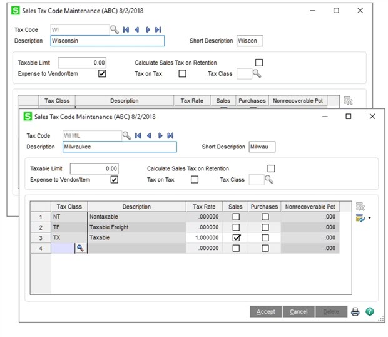This screenshot has width=388, height=337.
Task: Expand the grid options dropdown arrow right of Milwaukee grid
Action: (369, 219)
